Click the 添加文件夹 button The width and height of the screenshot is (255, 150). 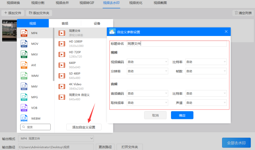point(39,13)
